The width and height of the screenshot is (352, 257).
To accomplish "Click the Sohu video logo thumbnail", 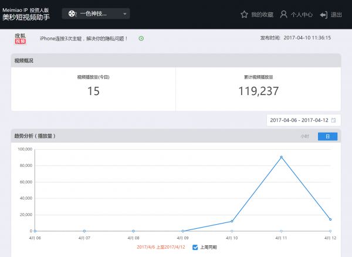I will pos(21,38).
